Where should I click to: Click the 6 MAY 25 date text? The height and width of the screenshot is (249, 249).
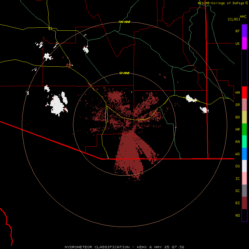(x=159, y=247)
